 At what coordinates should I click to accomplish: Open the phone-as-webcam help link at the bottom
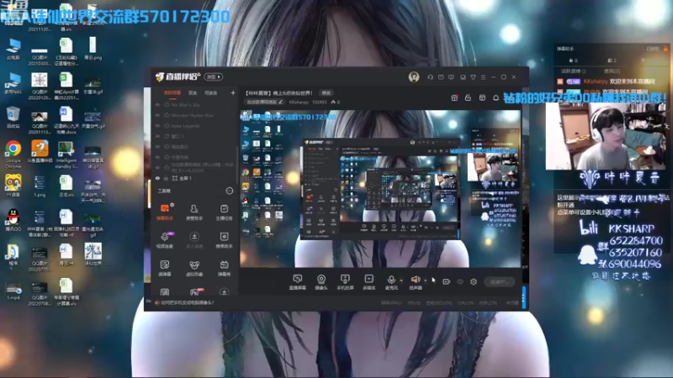[x=185, y=302]
